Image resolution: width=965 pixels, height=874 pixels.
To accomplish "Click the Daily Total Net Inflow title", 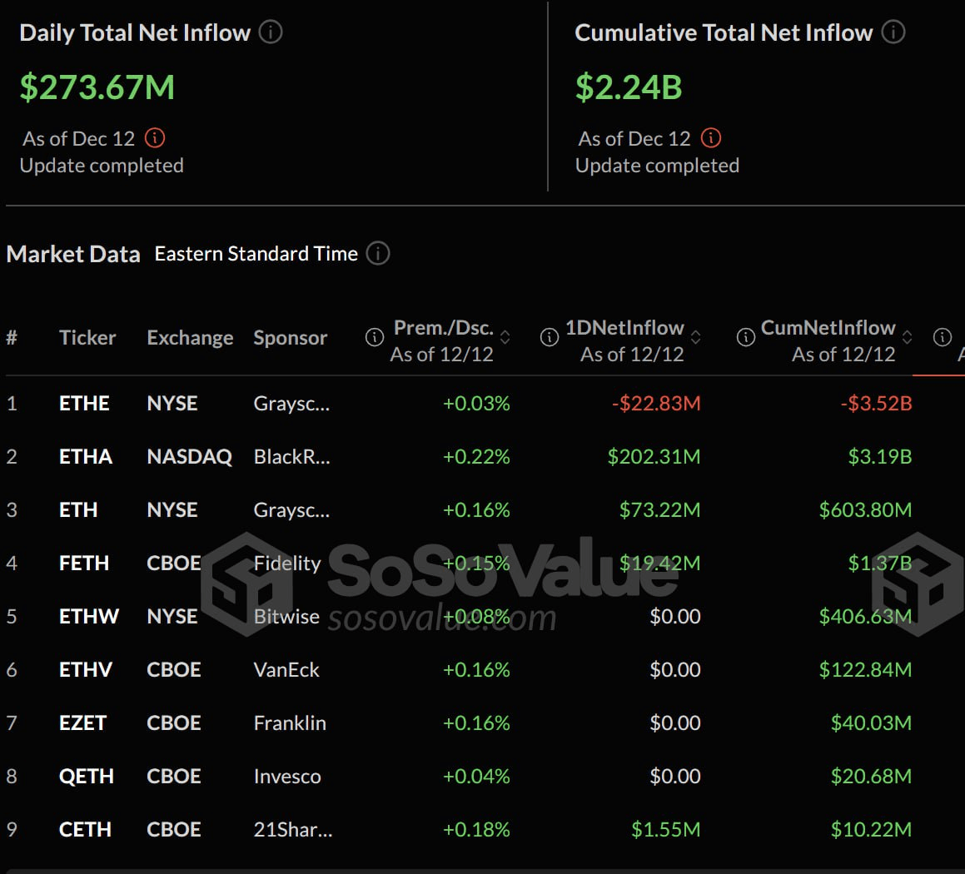I will point(135,32).
